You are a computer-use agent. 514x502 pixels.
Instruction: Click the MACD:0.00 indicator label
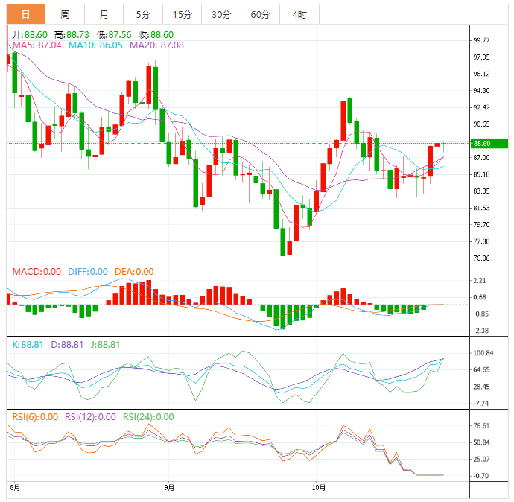pos(37,272)
